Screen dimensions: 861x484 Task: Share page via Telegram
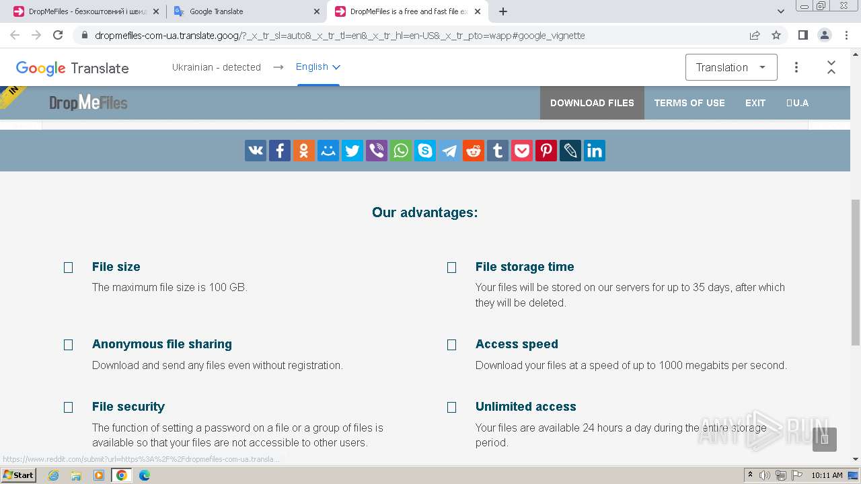(449, 151)
